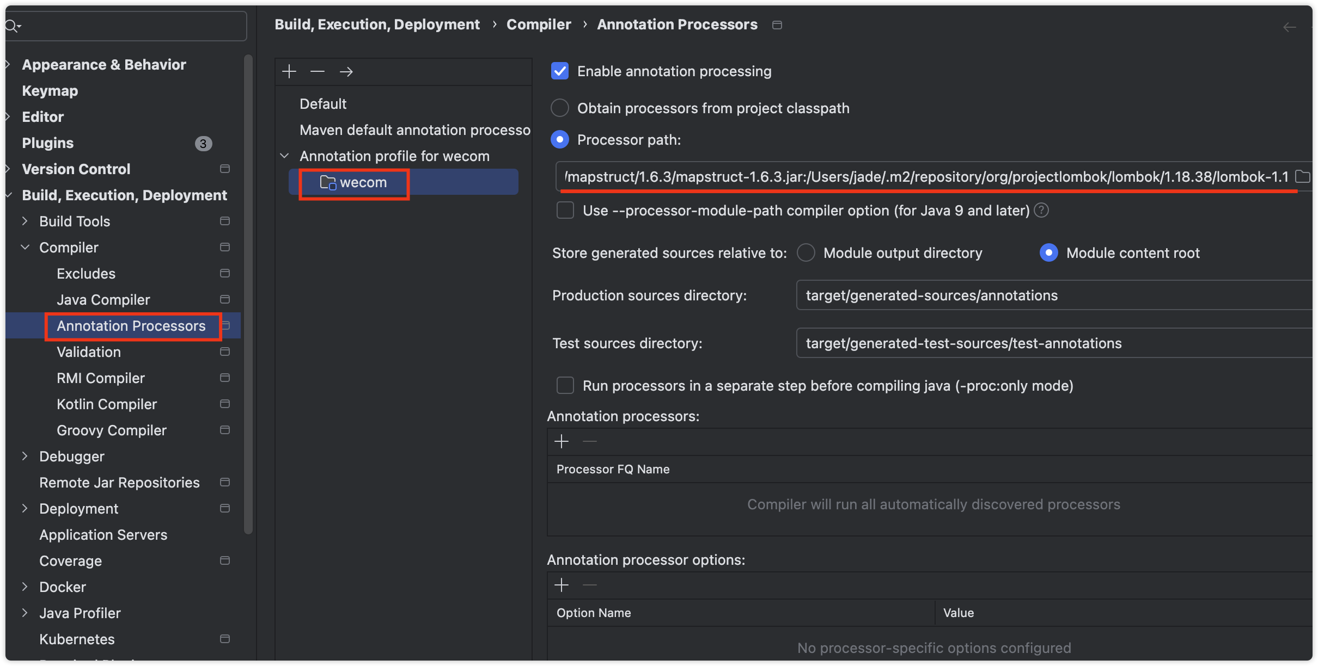Open the Java Compiler settings page

coord(103,300)
